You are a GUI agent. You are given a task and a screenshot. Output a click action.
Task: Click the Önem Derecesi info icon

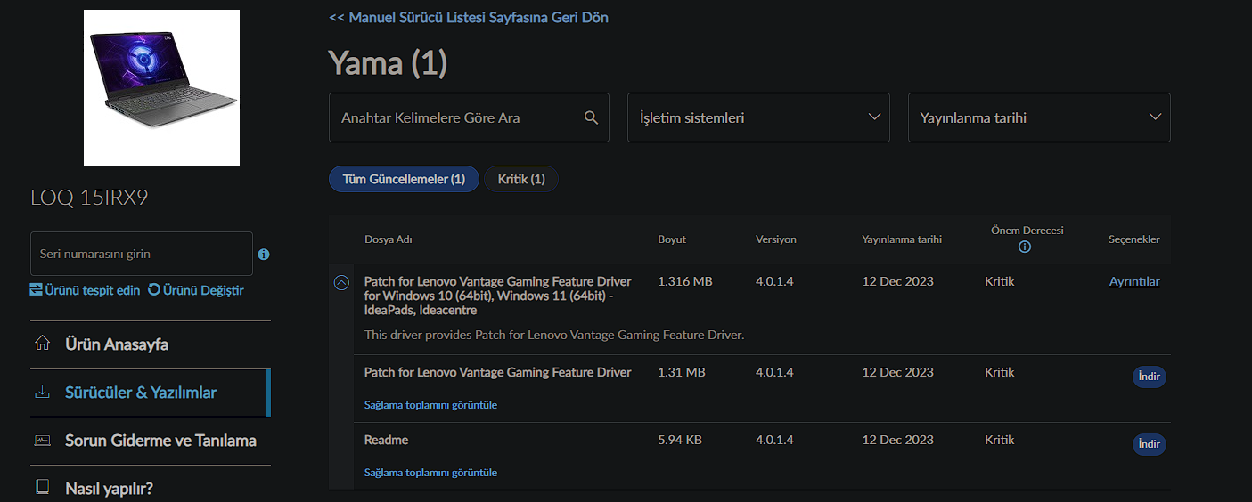(1025, 247)
